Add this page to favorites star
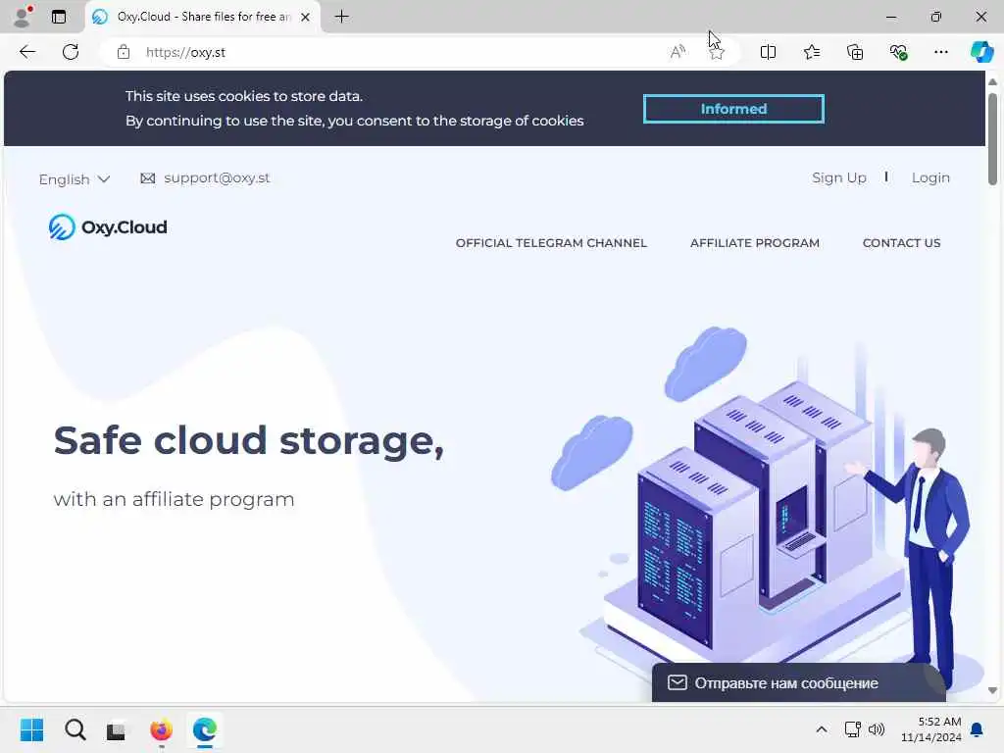The width and height of the screenshot is (1004, 753). click(x=717, y=52)
